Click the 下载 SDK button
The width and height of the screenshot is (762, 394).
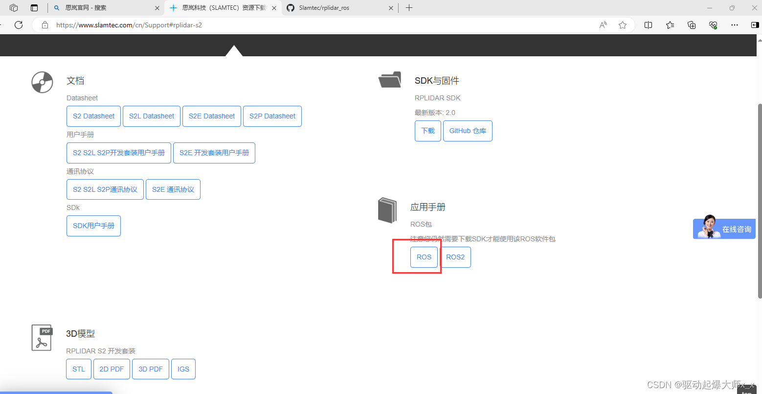click(x=428, y=131)
